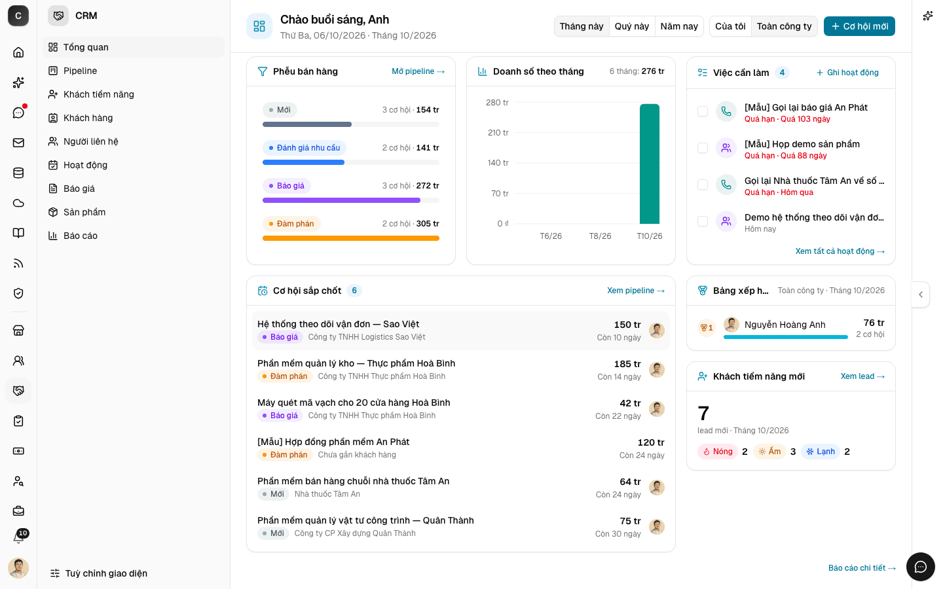The width and height of the screenshot is (943, 589).
Task: Go to Khách tiềm năng menu item
Action: pos(134,94)
